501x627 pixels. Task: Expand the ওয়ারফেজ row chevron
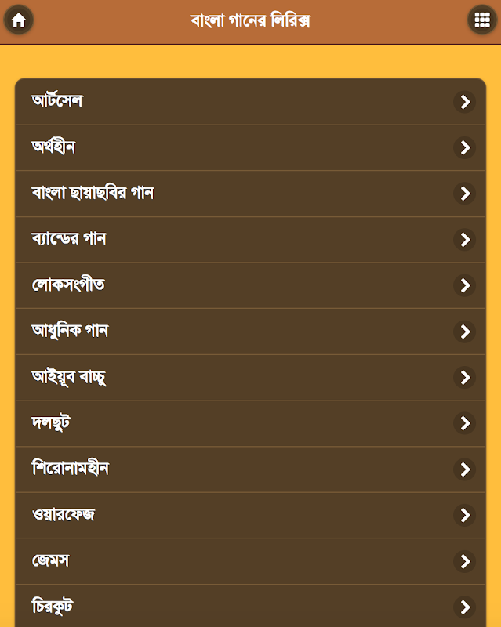(465, 515)
